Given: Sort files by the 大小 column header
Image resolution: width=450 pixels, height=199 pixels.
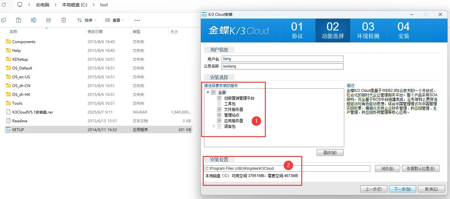Looking at the screenshot, I should (x=174, y=31).
